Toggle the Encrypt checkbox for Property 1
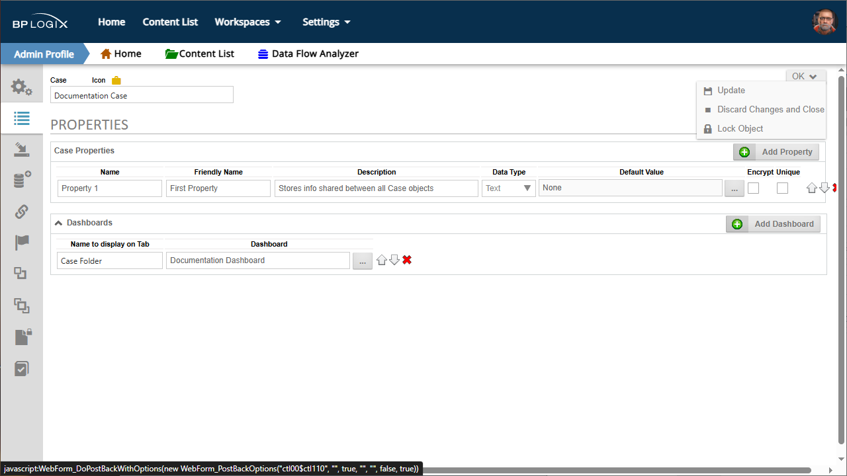 753,188
